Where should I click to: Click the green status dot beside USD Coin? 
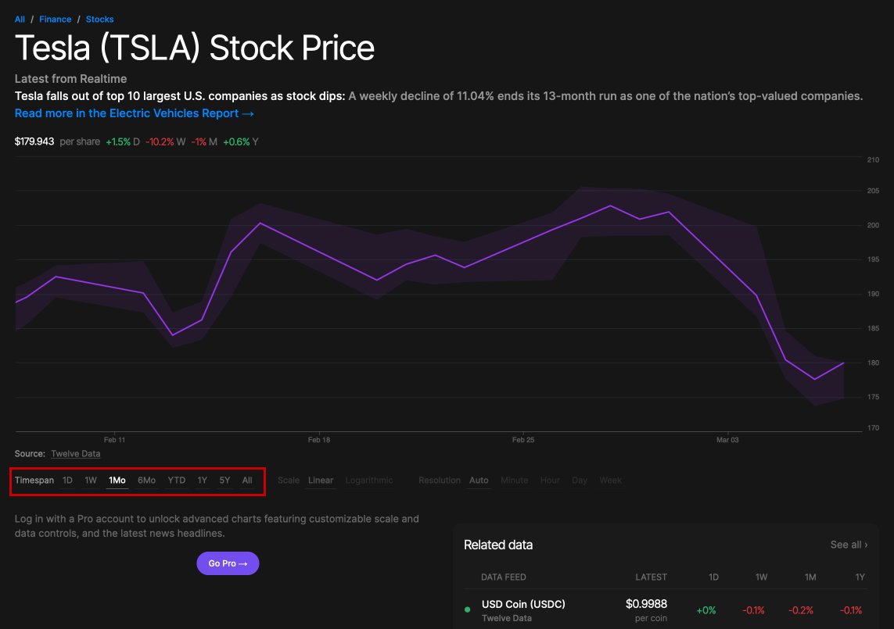click(468, 609)
